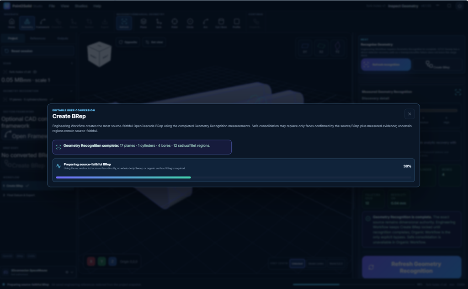This screenshot has height=289, width=468.
Task: Open the Framework tool icon
Action: (x=43, y=23)
